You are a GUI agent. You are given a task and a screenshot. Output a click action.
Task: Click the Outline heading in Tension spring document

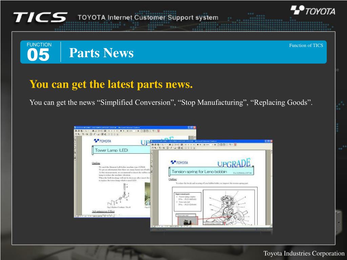click(172, 179)
